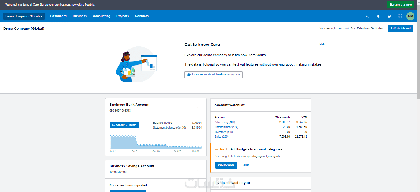Click the Sales YTD value 22,973.18
Image resolution: width=420 pixels, height=192 pixels.
tap(301, 137)
